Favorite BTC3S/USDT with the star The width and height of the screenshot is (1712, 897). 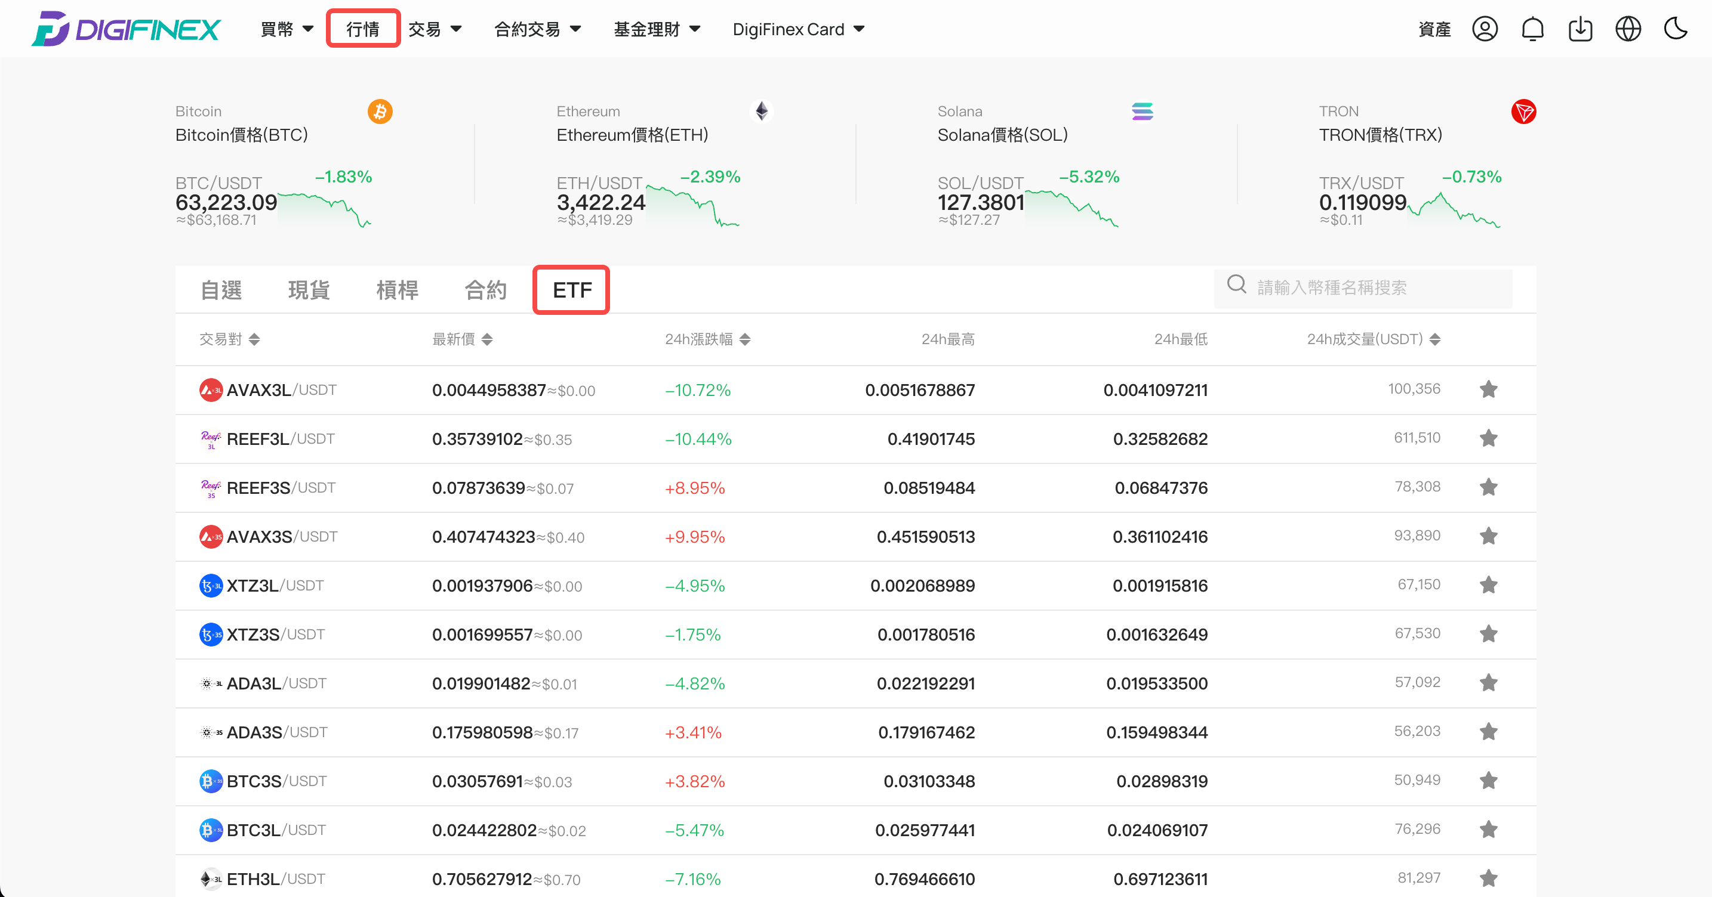click(1489, 781)
